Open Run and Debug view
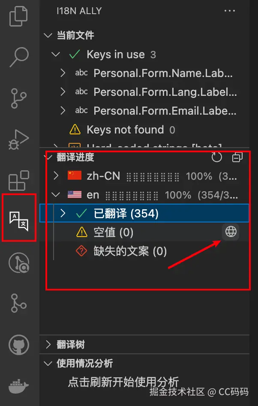This screenshot has height=406, width=258. pyautogui.click(x=18, y=140)
